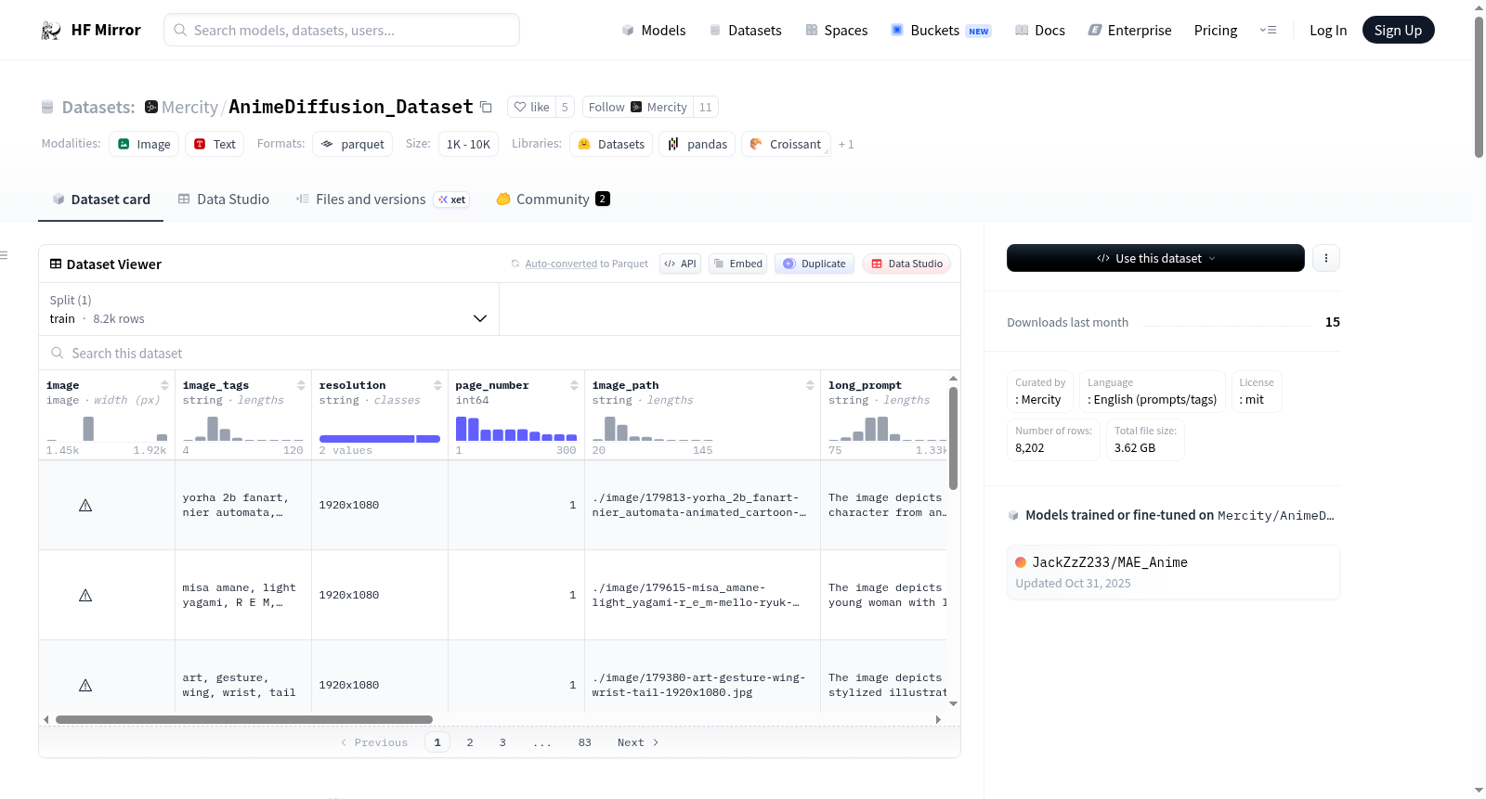Select the parquet format tag
This screenshot has height=799, width=1486.
[353, 144]
